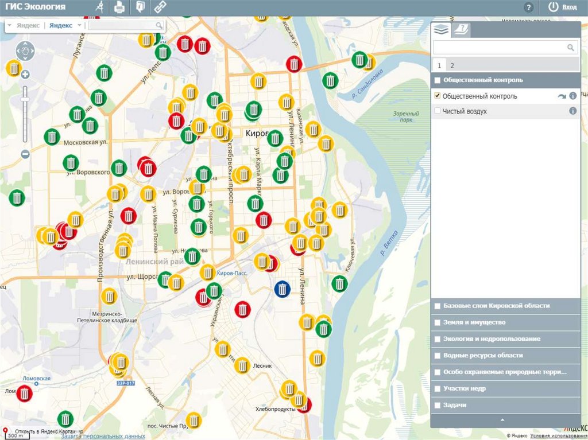Screen dimensions: 588x440
Task: Show info for Чистый воздух layer
Action: (x=572, y=111)
